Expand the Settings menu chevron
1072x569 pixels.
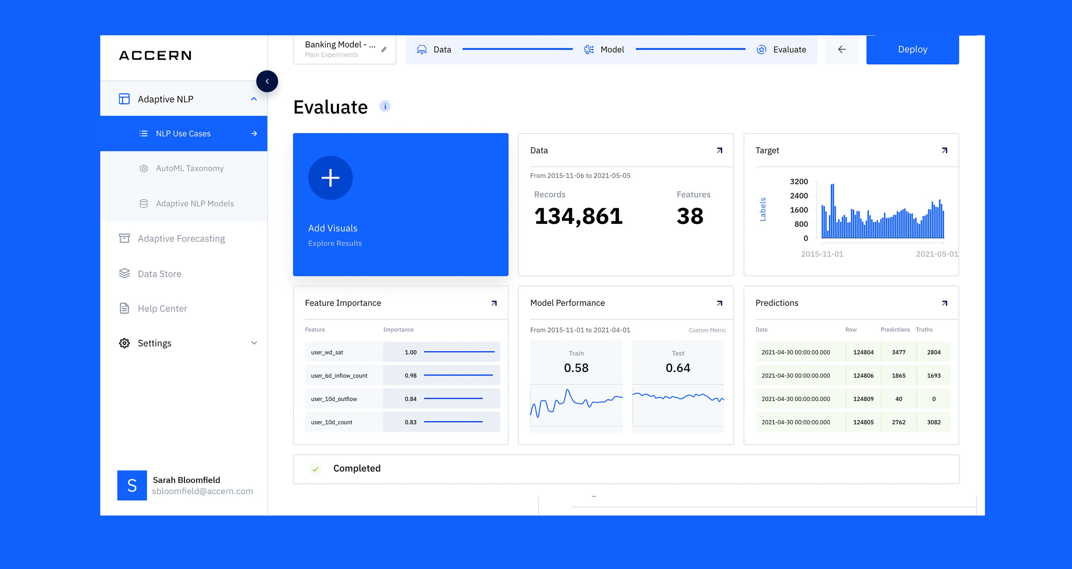pos(254,343)
